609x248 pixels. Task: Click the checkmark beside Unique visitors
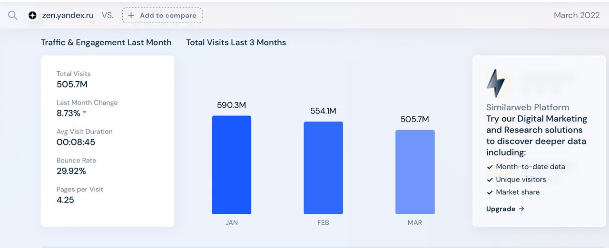pyautogui.click(x=490, y=180)
